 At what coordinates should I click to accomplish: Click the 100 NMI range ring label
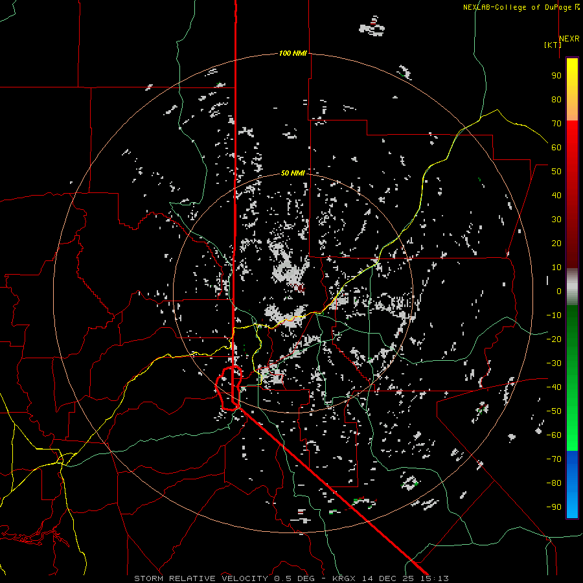click(293, 53)
